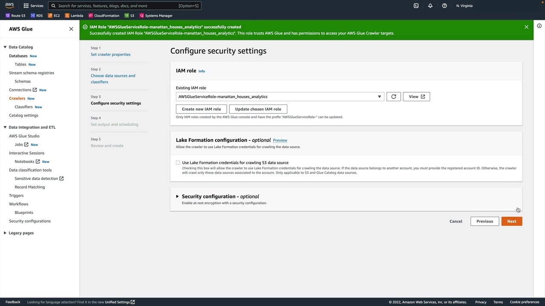The width and height of the screenshot is (545, 306).
Task: Open the N. Virginia region selector
Action: point(464,6)
